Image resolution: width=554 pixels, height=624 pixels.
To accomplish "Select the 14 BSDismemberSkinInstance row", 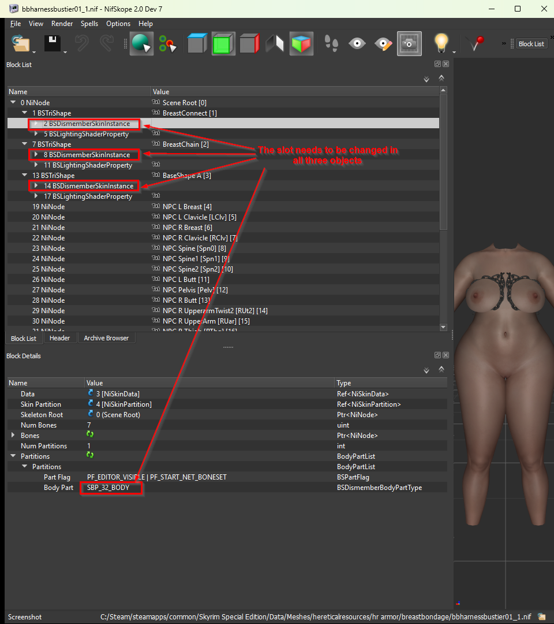I will [x=223, y=186].
